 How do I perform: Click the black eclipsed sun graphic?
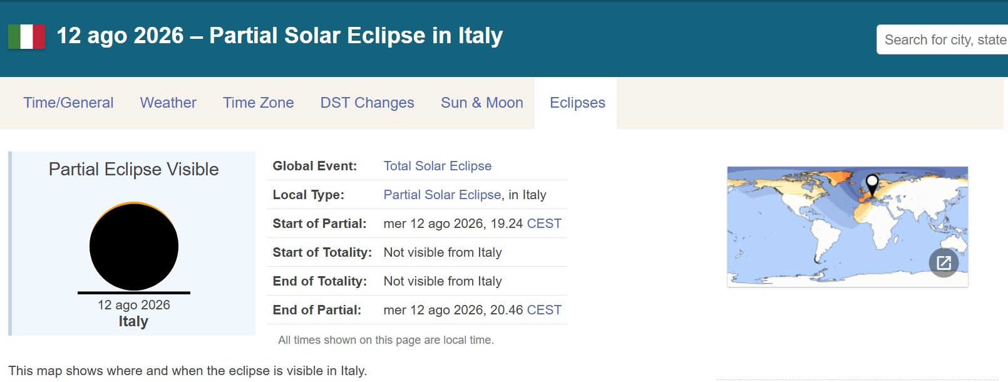(x=134, y=246)
